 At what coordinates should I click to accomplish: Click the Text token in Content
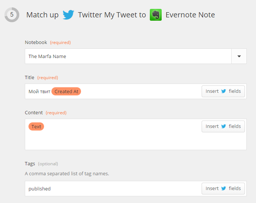[36, 126]
